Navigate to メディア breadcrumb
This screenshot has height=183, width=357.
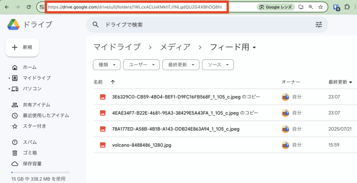tap(175, 47)
